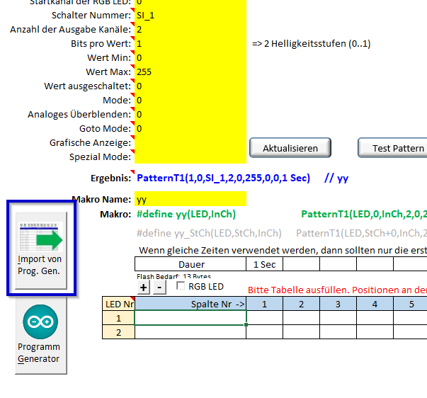Enable the RGB LED checkbox

point(181,287)
